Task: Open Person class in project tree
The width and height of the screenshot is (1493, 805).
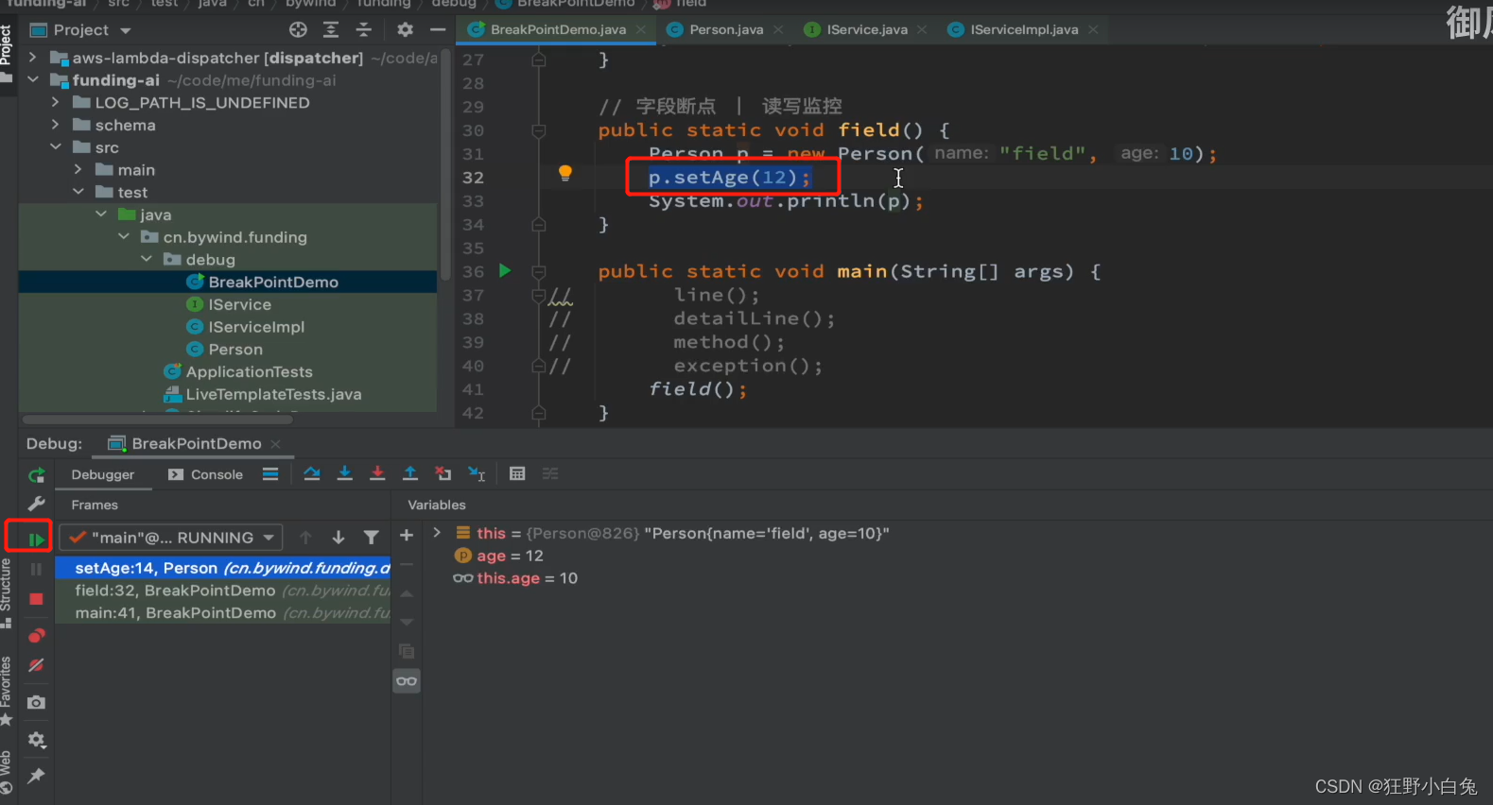Action: (235, 350)
